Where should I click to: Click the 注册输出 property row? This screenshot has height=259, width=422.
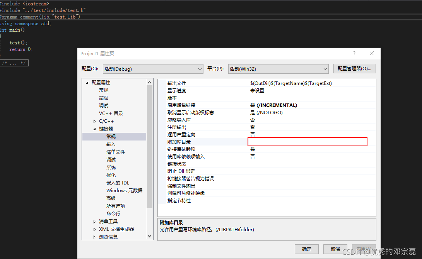coord(267,127)
